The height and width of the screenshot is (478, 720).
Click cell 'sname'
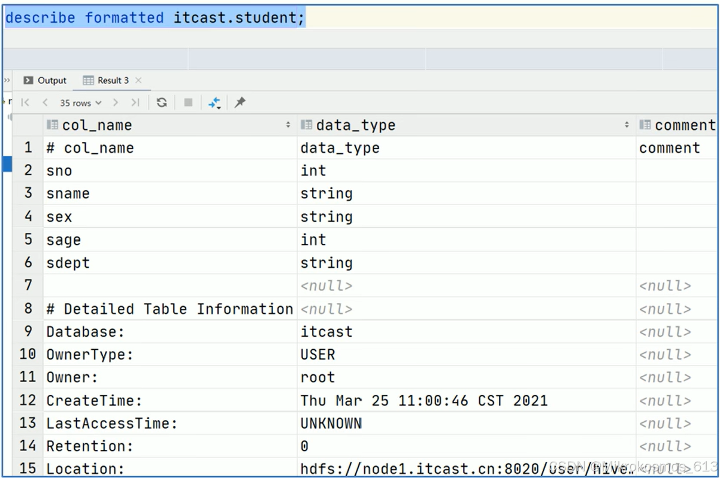click(x=170, y=193)
